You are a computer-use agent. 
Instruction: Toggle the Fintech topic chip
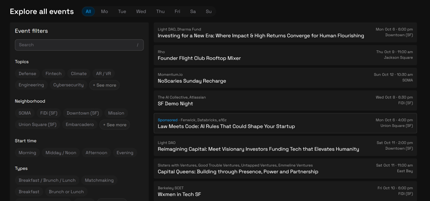[x=54, y=73]
